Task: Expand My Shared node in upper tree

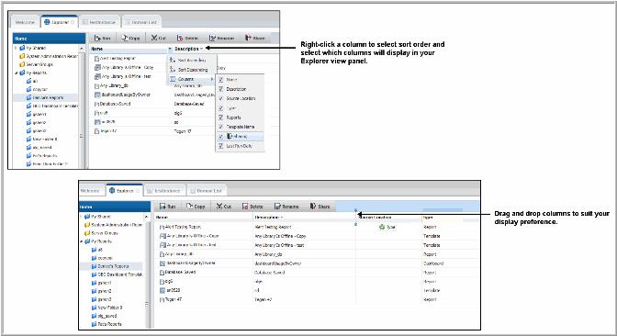Action: pos(17,48)
